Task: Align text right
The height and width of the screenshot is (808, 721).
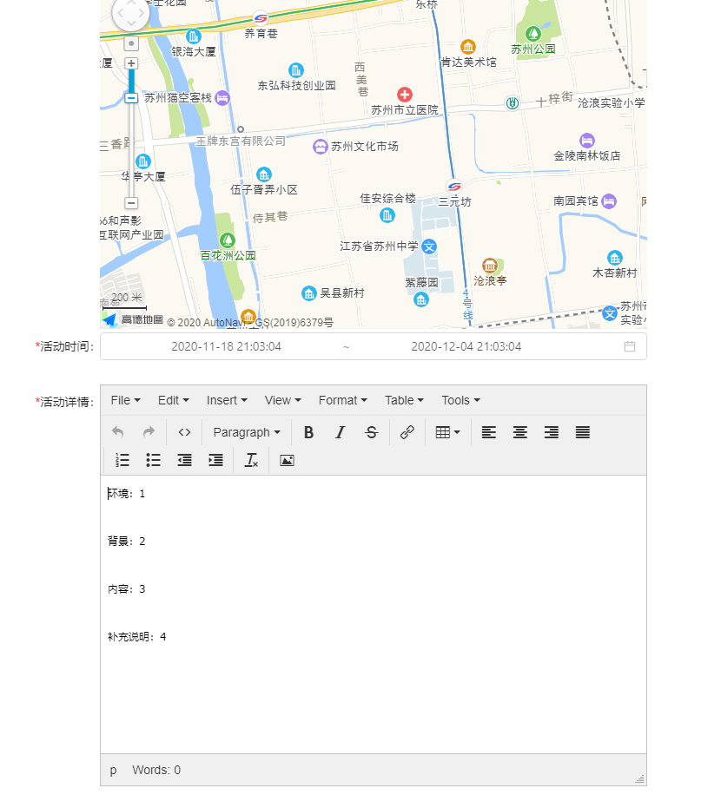Action: pyautogui.click(x=552, y=432)
